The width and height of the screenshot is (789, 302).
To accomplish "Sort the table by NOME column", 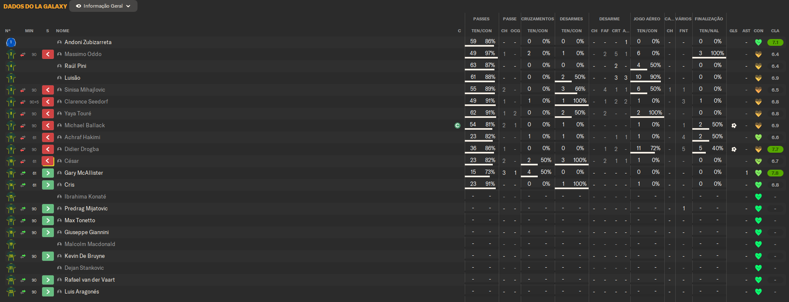I will click(62, 31).
